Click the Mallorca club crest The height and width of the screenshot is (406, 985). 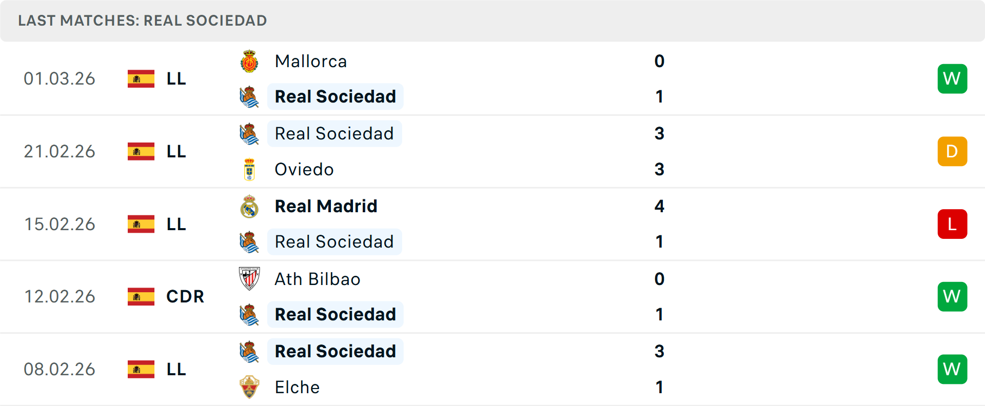pos(250,62)
